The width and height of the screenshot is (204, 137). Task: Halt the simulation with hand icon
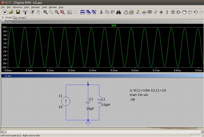(x=38, y=12)
